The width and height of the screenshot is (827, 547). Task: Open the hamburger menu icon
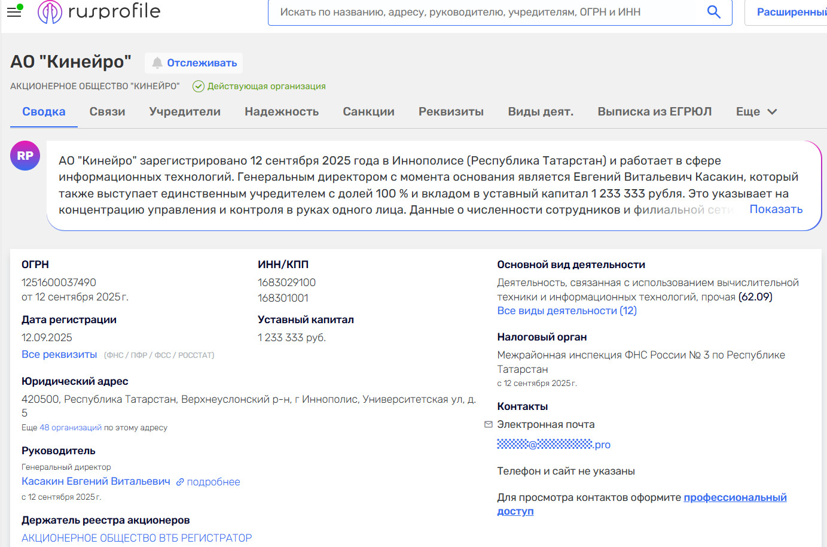coord(14,12)
